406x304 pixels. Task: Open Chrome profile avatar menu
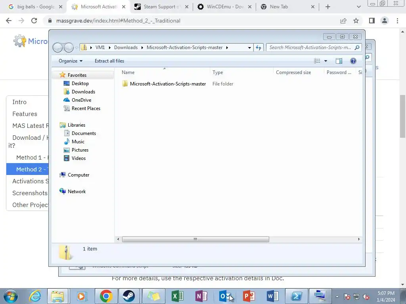[385, 21]
